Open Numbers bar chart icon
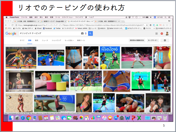Screen dimensions: 176x132 point(93,118)
